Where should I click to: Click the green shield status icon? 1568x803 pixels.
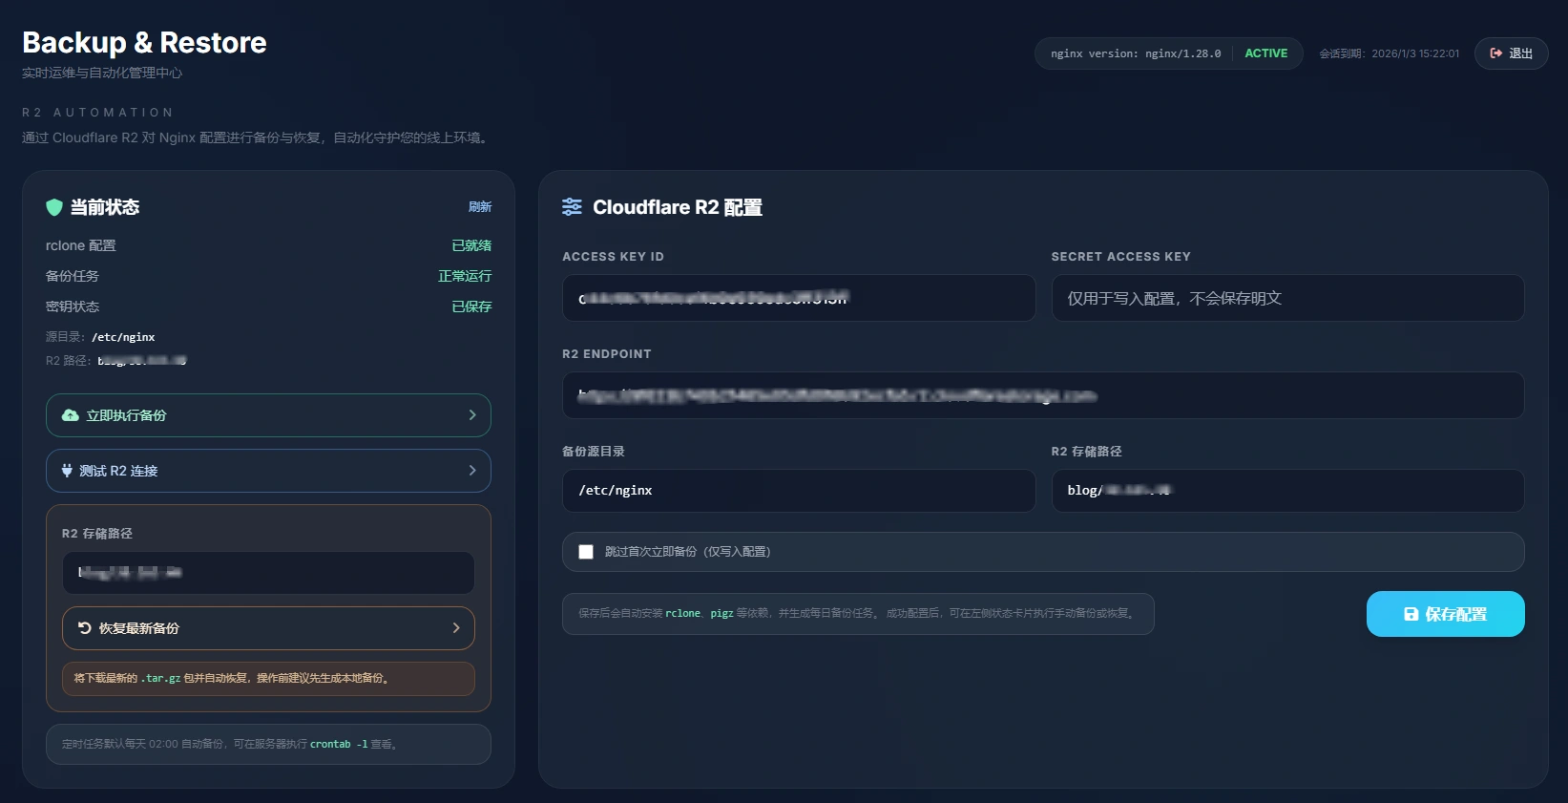tap(54, 207)
